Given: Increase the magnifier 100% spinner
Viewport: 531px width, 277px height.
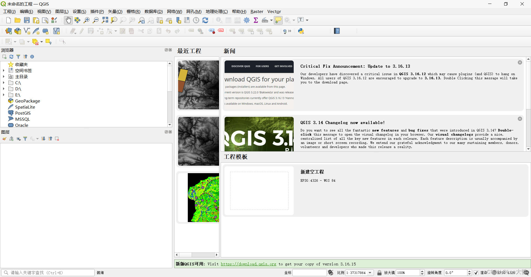Looking at the screenshot, I should click(x=422, y=271).
